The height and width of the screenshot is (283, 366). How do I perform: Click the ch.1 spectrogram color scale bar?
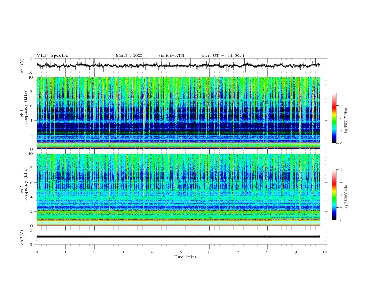coord(335,118)
